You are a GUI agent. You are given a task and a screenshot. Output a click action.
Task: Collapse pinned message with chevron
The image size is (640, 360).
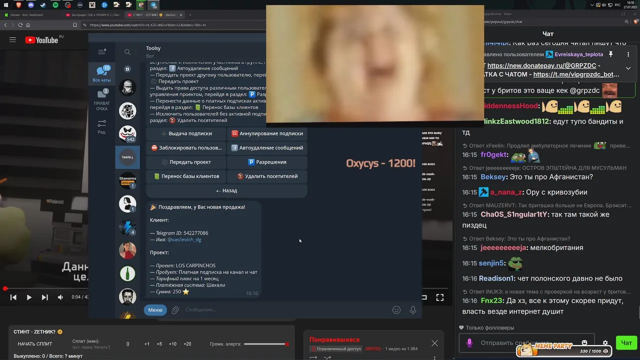tap(628, 68)
